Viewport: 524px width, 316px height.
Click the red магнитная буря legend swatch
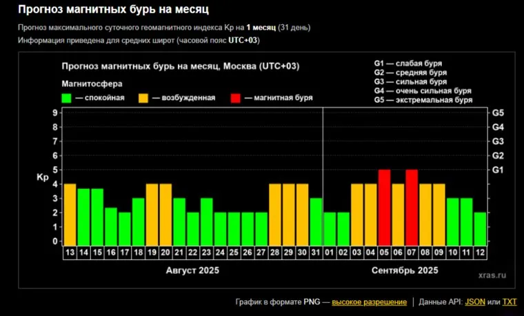236,98
